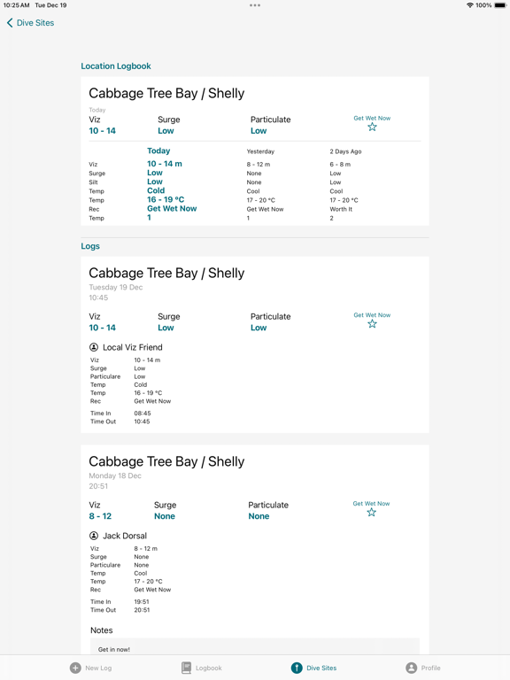Image resolution: width=510 pixels, height=680 pixels.
Task: Click the New Log plus icon
Action: (75, 668)
